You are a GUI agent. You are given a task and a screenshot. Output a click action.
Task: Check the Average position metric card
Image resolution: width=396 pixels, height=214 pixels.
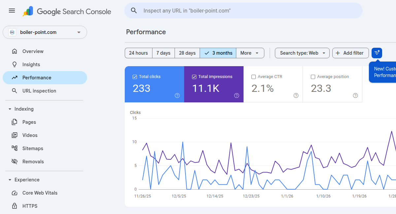point(313,76)
